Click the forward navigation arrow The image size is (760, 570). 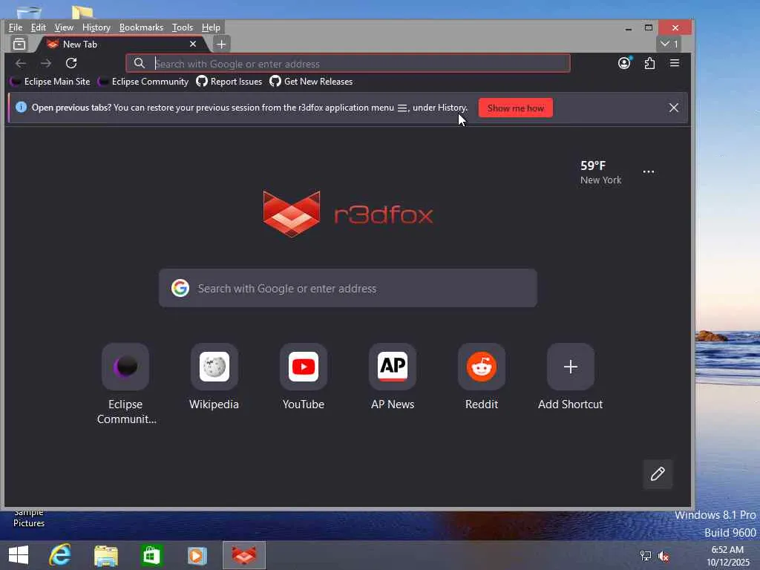46,63
